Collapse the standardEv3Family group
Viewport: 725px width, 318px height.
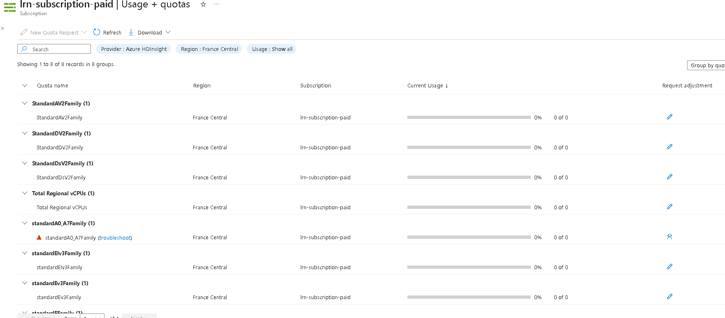coord(25,283)
